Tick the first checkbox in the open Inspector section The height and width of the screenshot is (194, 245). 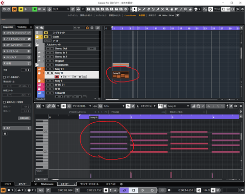coord(5,77)
